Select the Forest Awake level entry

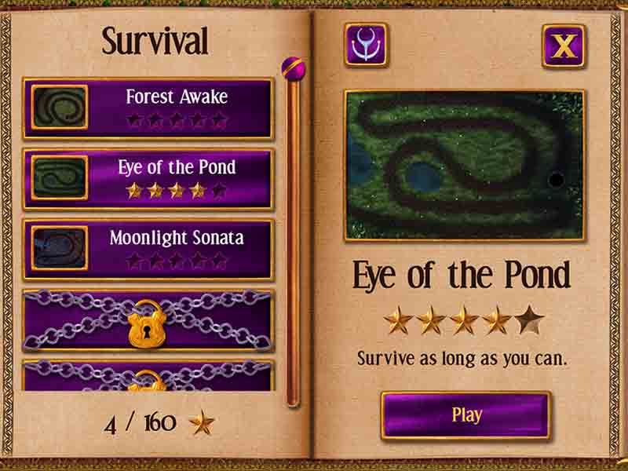148,108
